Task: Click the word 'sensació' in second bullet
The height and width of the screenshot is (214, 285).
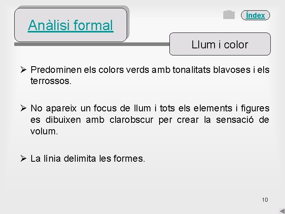Action: pos(235,120)
